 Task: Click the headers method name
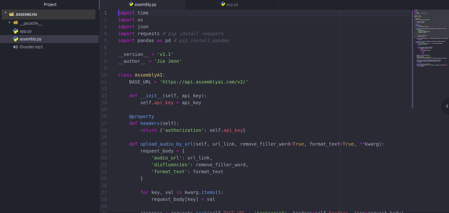150,123
